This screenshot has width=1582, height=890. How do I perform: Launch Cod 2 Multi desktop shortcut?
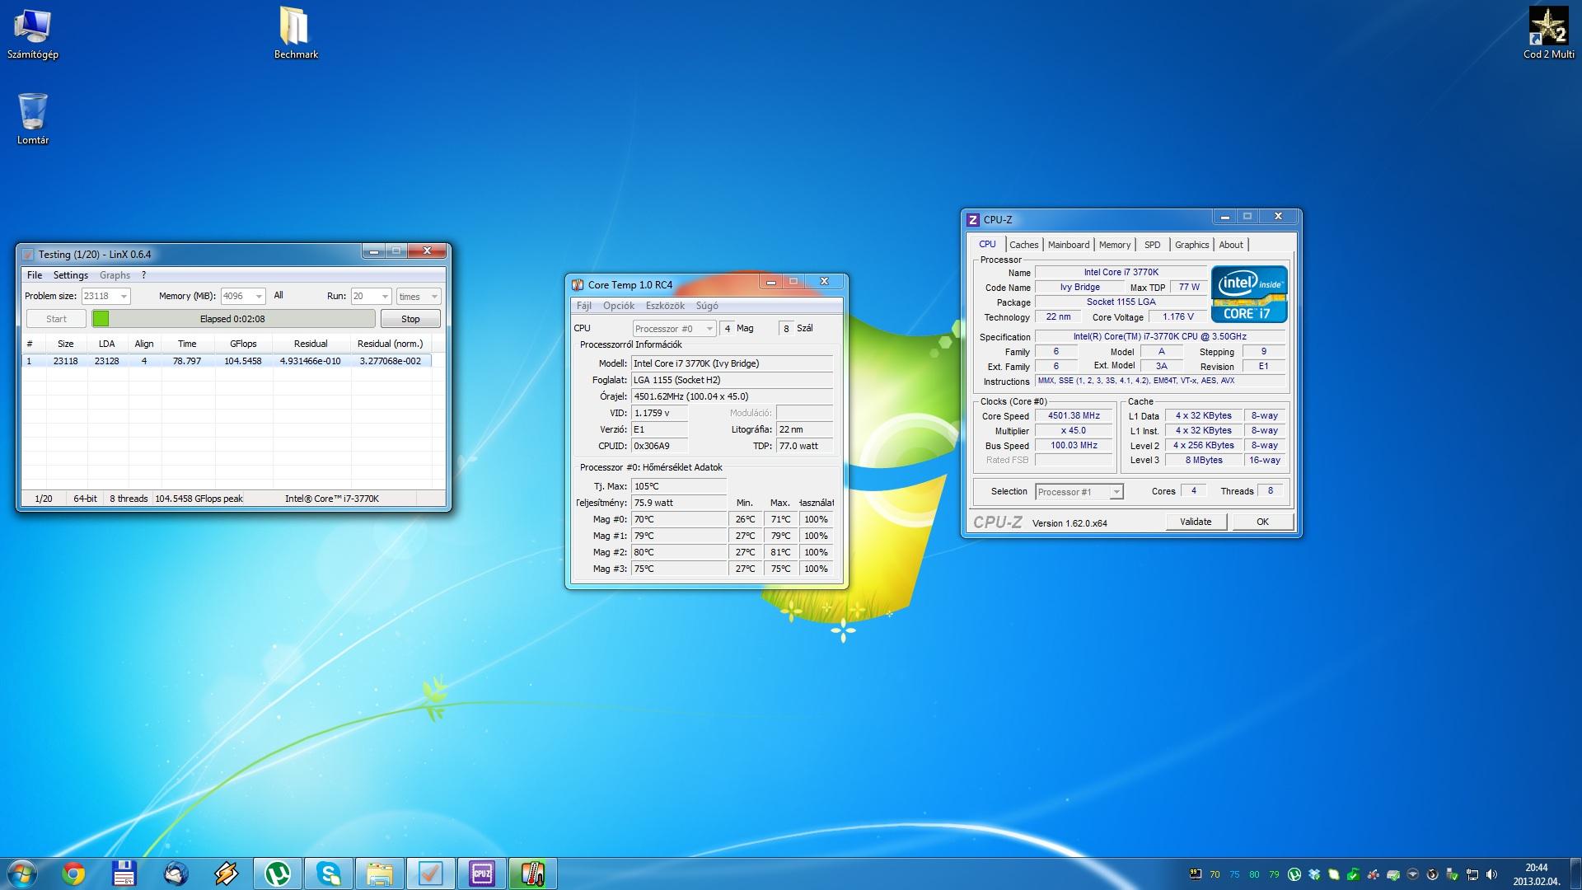pos(1549,35)
